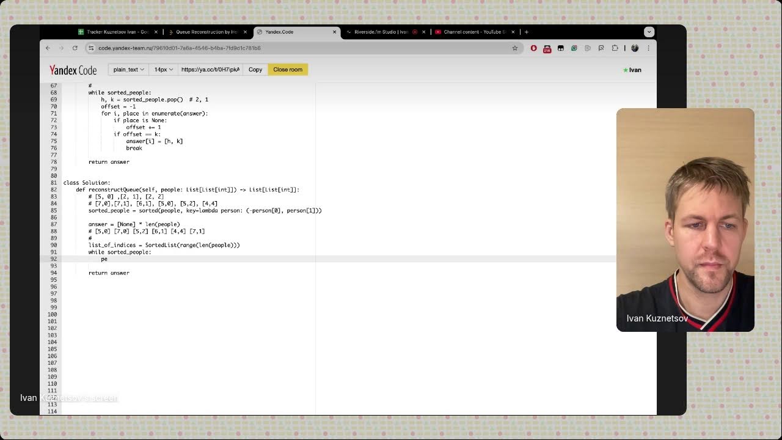782x440 pixels.
Task: Click 'return answer' on line 94
Action: click(109, 273)
